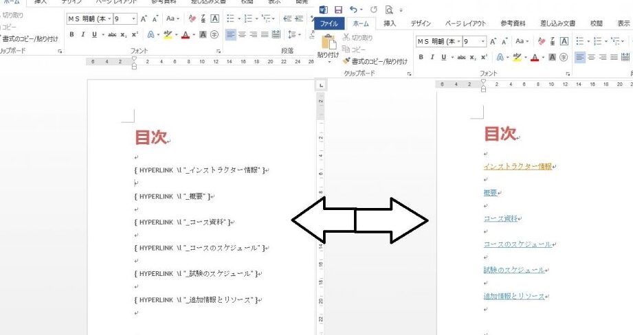The height and width of the screenshot is (335, 633).
Task: Click line spacing icon in left window
Action: [292, 35]
